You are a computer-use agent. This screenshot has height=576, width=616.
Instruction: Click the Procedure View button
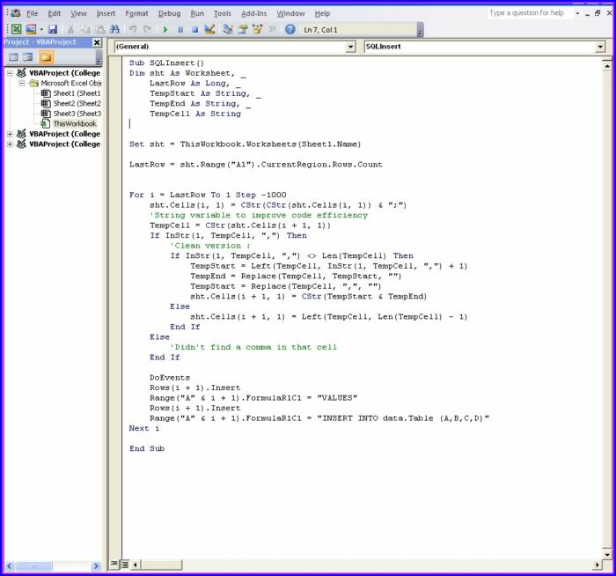point(114,565)
